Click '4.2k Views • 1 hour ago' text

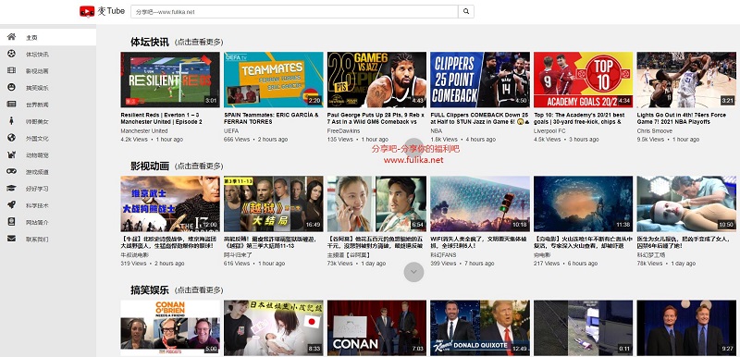152,140
